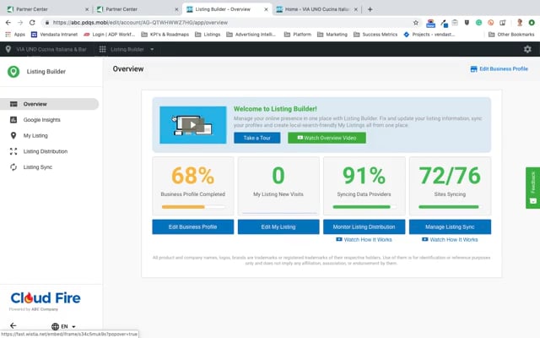Image resolution: width=540 pixels, height=338 pixels.
Task: Click the 72/76 Sites Syncing card
Action: click(x=450, y=186)
